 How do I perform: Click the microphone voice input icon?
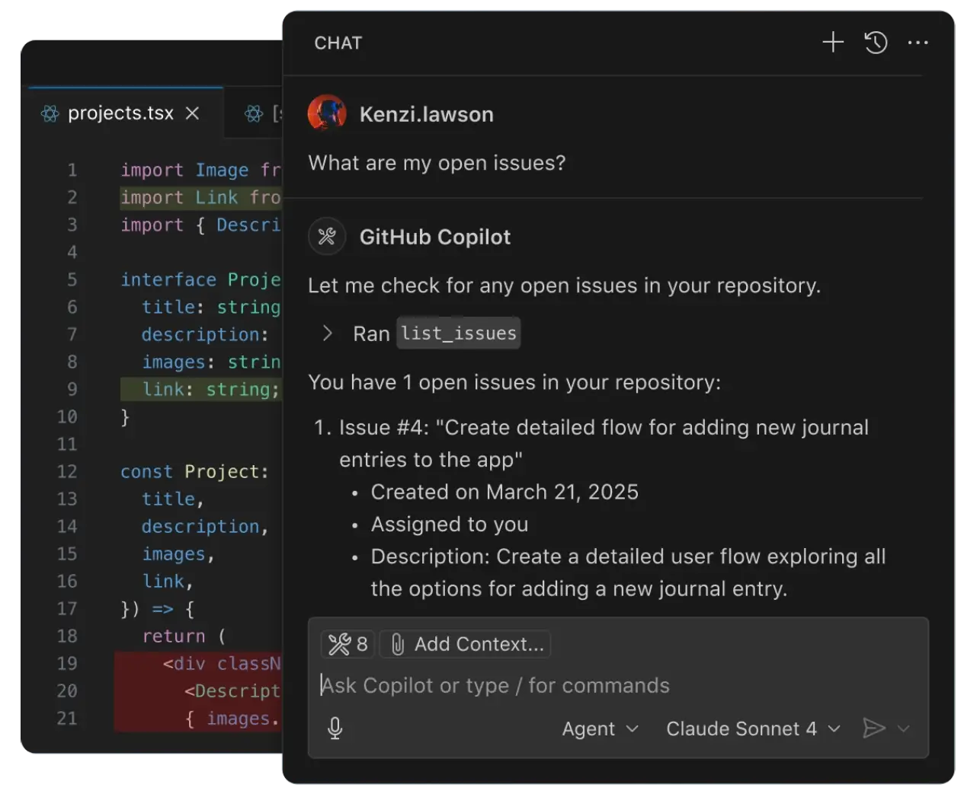(x=335, y=729)
